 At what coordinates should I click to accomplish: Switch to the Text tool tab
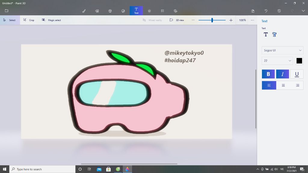(136, 11)
